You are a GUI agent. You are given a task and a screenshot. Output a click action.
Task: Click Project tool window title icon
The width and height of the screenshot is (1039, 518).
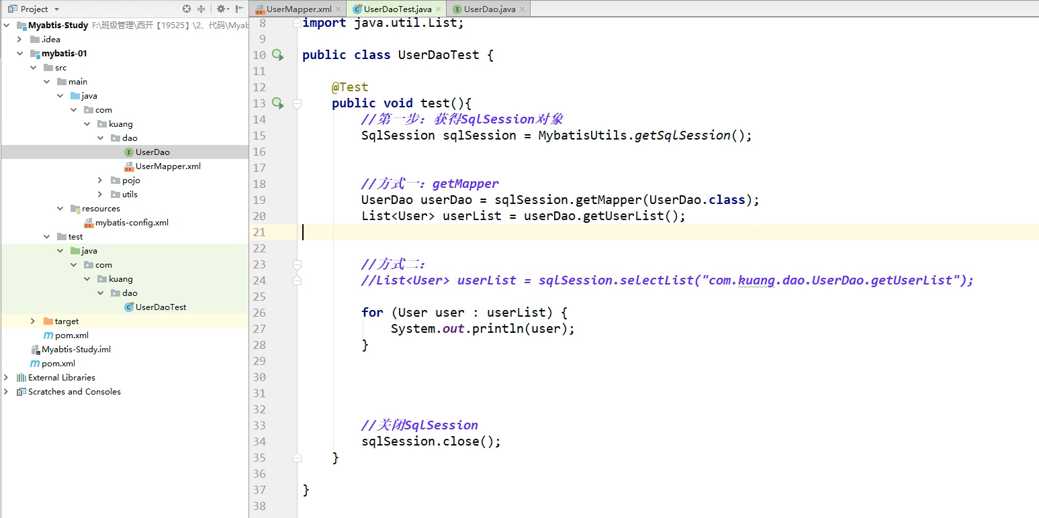[x=12, y=9]
